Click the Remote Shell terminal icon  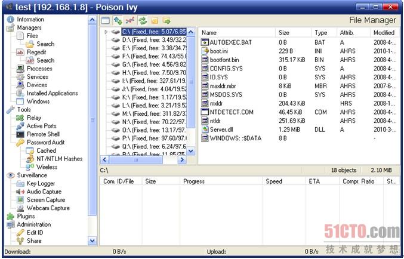20,134
